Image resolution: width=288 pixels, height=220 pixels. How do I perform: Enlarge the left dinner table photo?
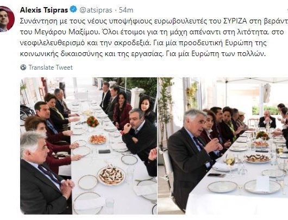tap(89, 146)
